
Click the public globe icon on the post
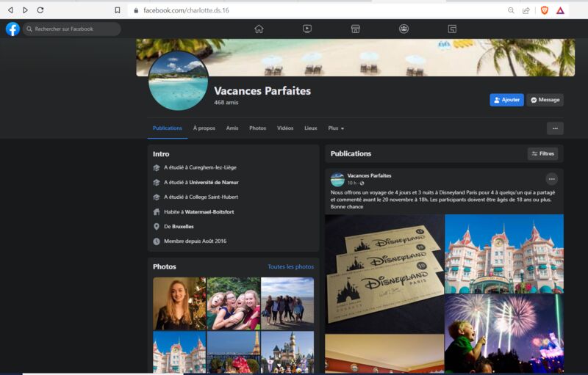[362, 183]
